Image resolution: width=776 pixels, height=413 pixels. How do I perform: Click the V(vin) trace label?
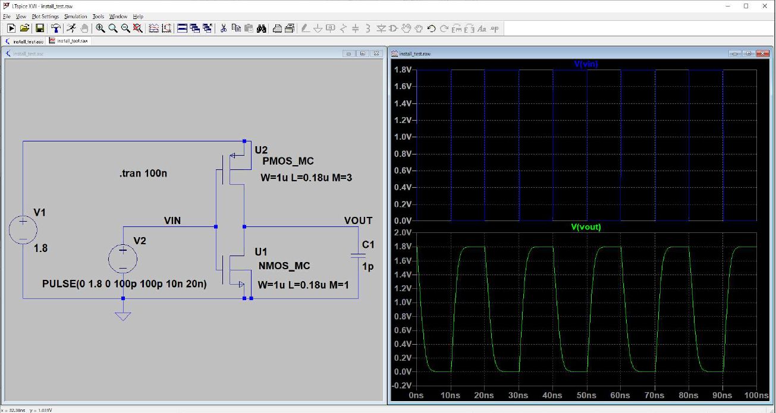(x=586, y=64)
